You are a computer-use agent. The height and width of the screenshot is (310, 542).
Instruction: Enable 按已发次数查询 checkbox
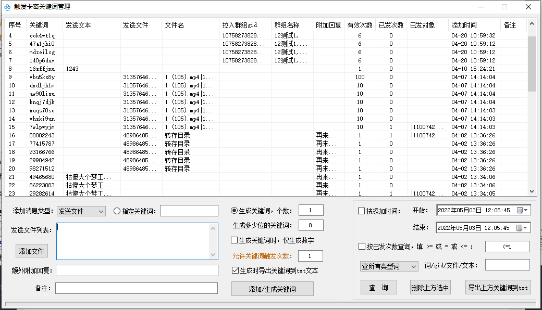(362, 246)
